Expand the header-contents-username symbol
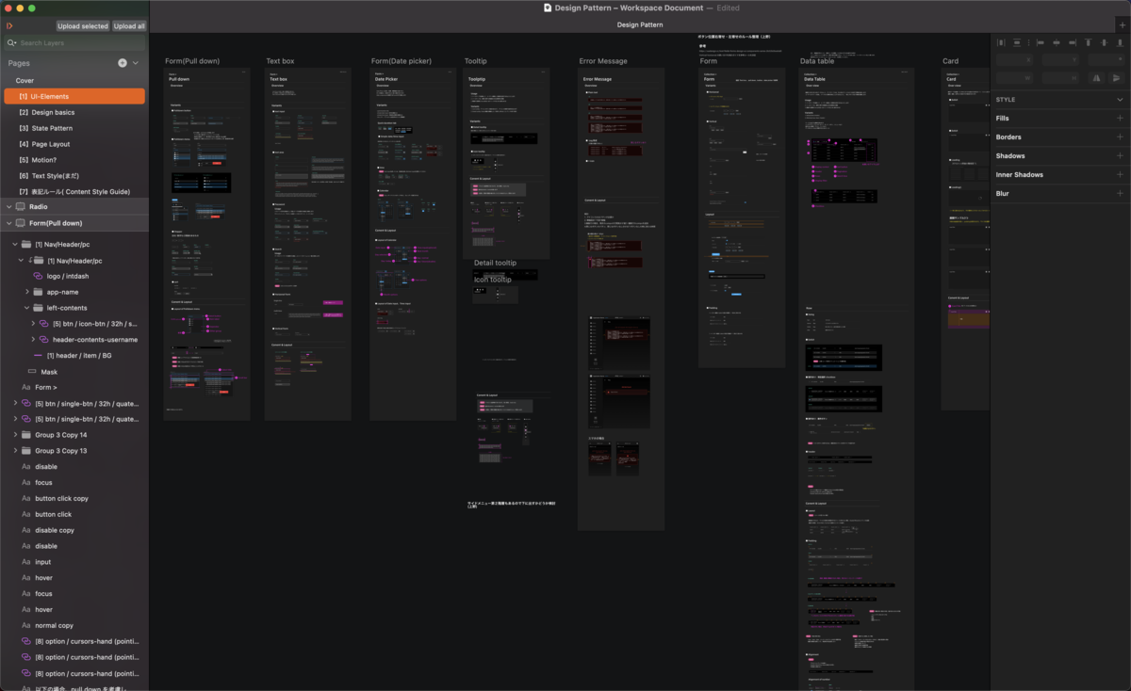This screenshot has width=1131, height=691. (x=33, y=339)
